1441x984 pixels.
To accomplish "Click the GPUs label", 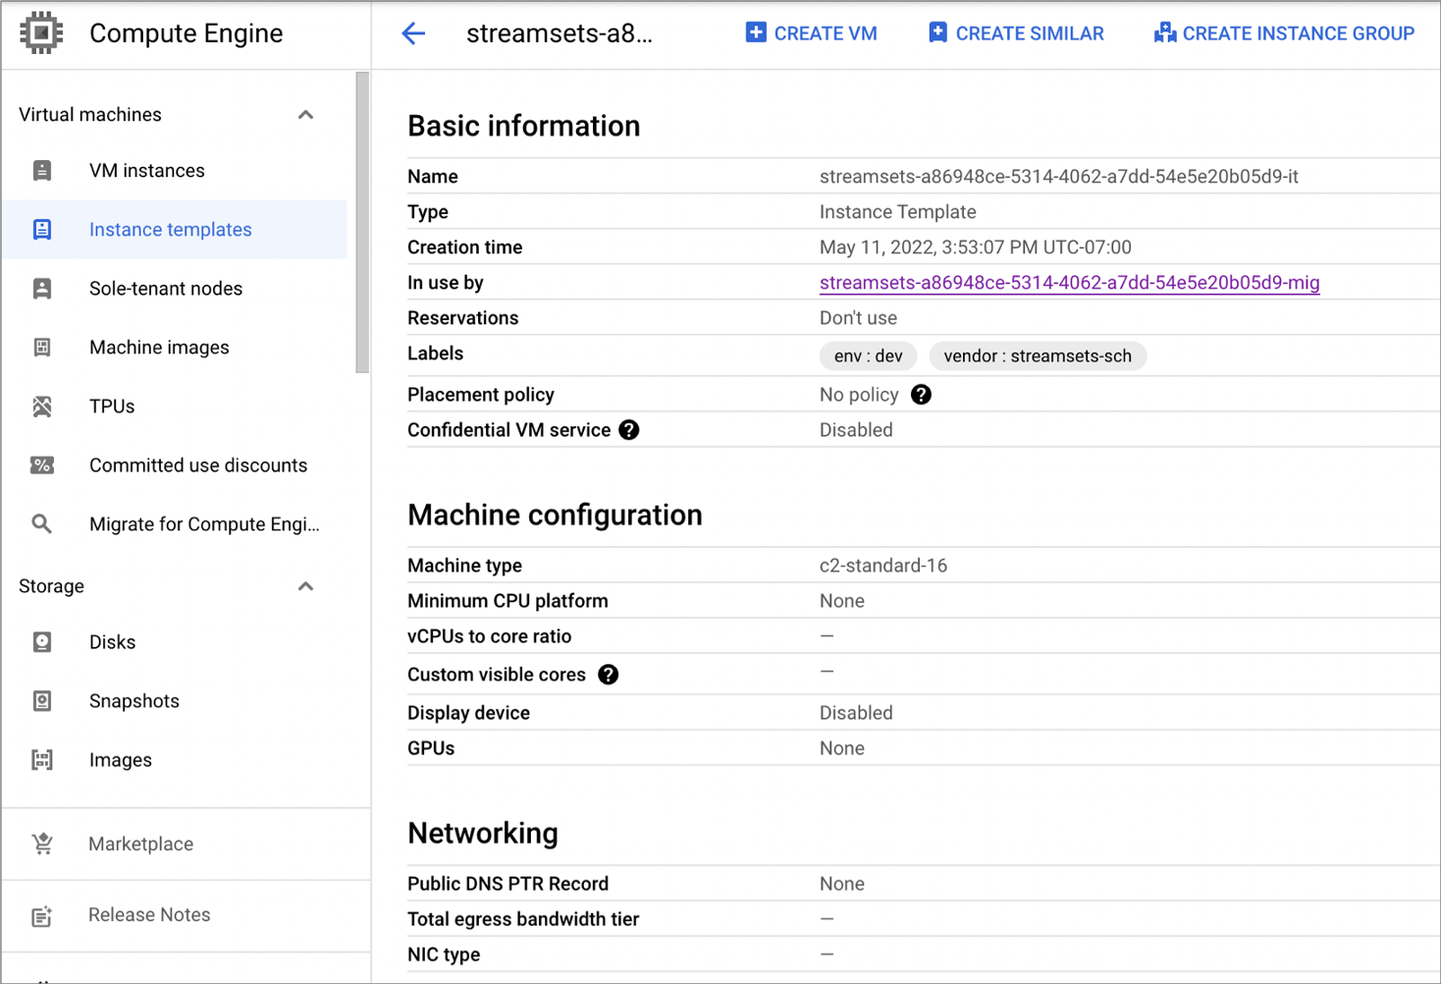I will pos(431,748).
